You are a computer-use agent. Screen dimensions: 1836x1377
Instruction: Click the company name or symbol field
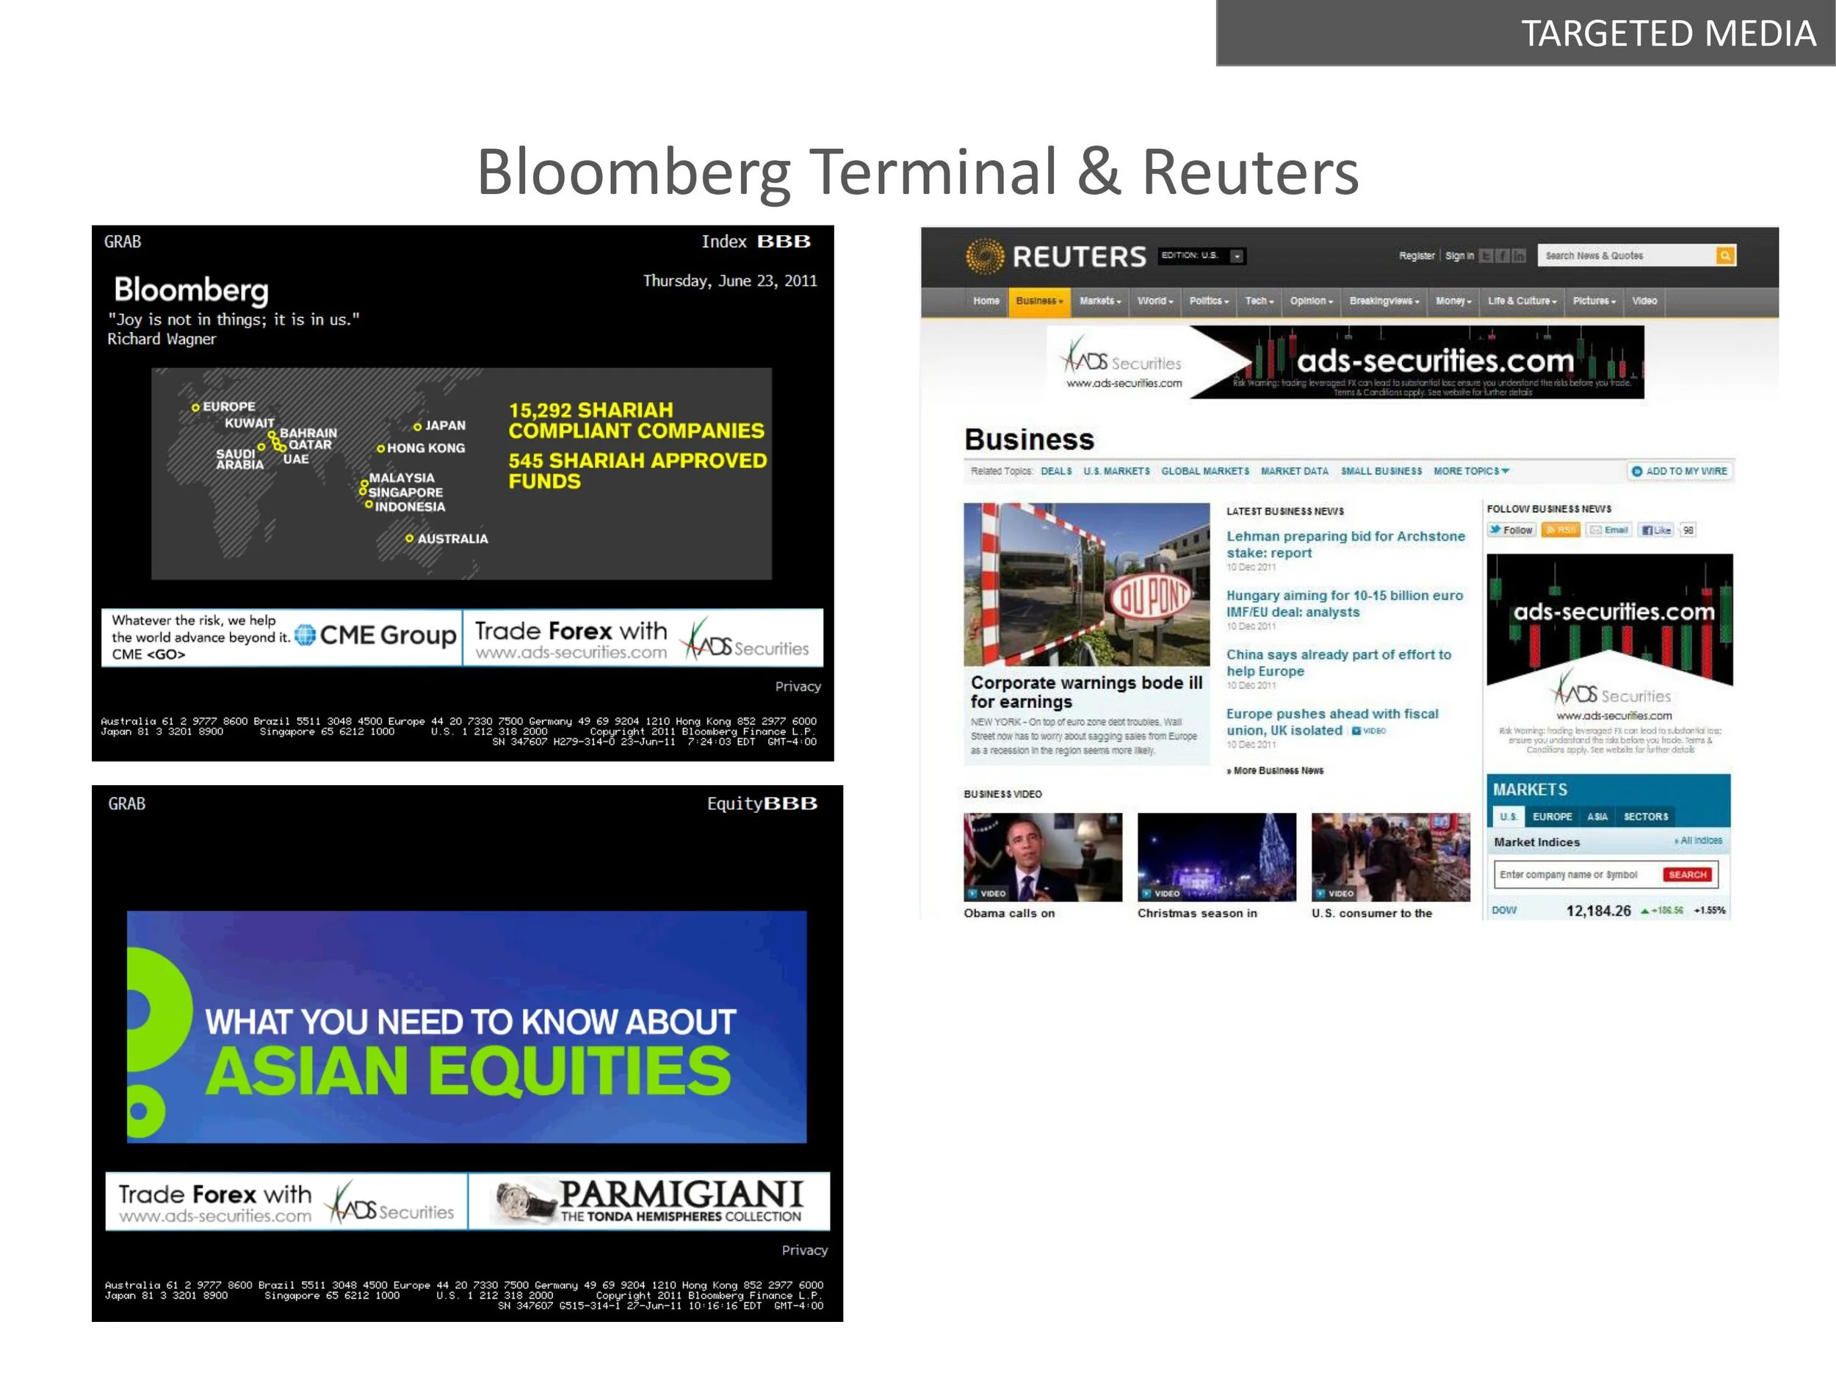(1578, 875)
